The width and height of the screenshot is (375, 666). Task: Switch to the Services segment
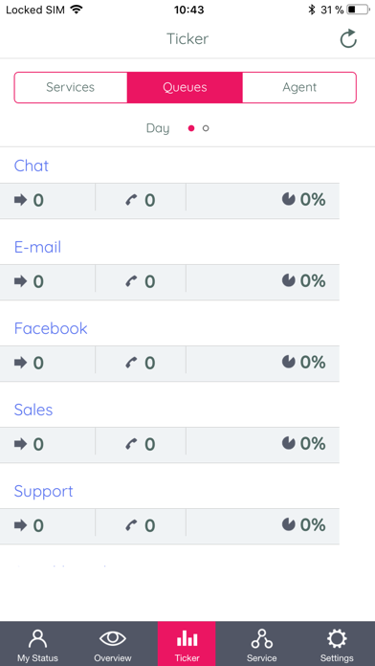click(x=71, y=87)
